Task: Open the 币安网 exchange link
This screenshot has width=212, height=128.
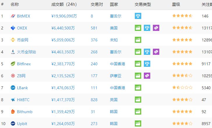Action: pyautogui.click(x=23, y=40)
